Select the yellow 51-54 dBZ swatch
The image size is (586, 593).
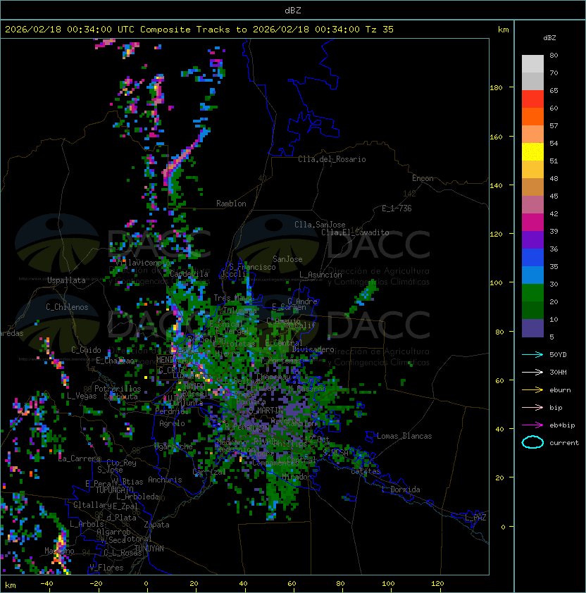coord(532,151)
